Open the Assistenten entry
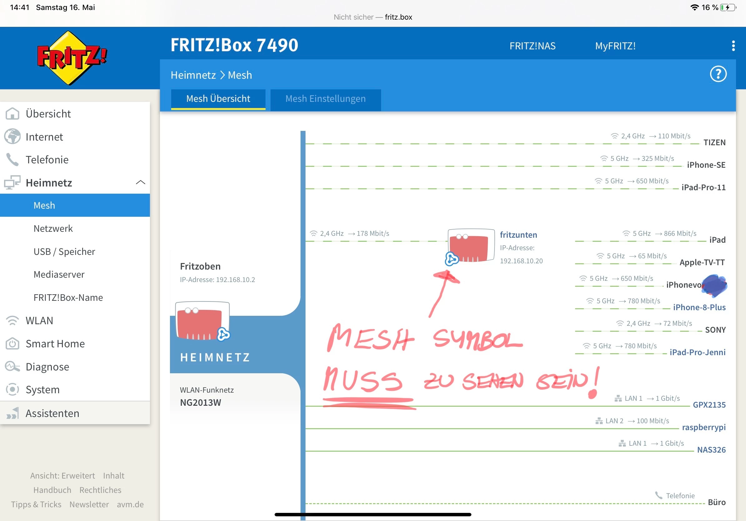746x521 pixels. 52,413
